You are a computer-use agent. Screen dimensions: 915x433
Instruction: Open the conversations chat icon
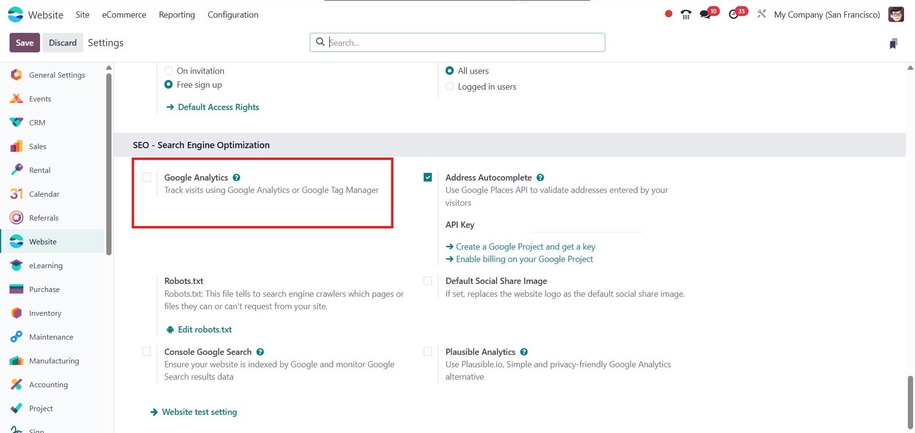click(705, 15)
